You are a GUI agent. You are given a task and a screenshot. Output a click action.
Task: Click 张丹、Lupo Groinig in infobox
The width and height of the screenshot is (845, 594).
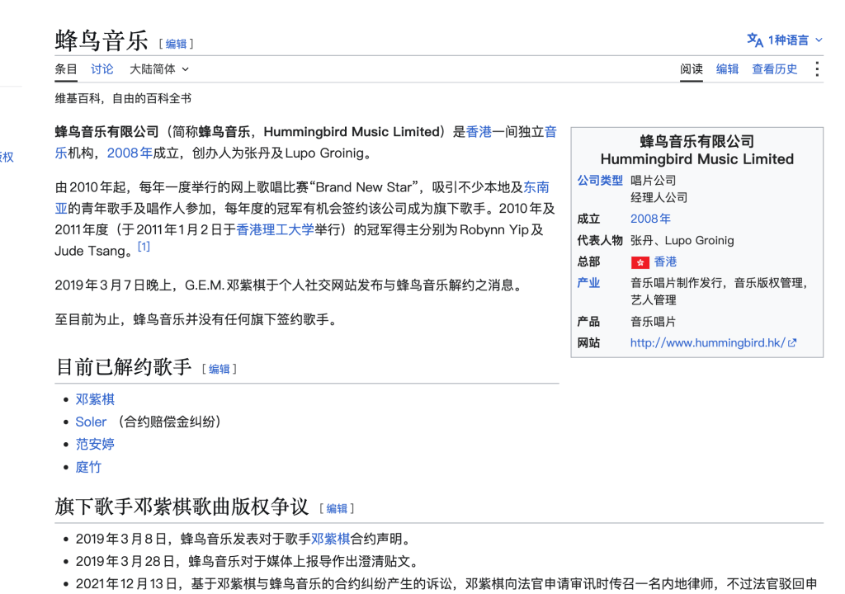[x=682, y=240]
